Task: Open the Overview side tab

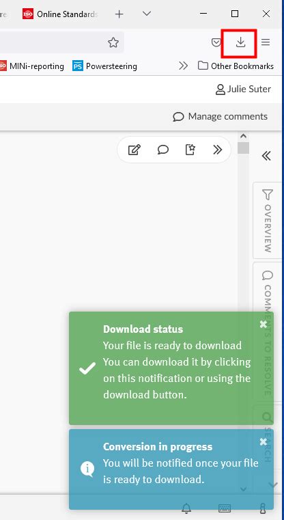Action: 268,220
